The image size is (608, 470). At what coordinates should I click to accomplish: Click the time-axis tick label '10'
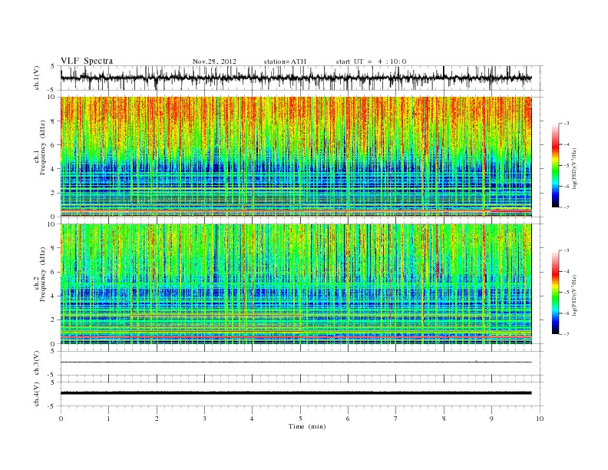(x=540, y=419)
